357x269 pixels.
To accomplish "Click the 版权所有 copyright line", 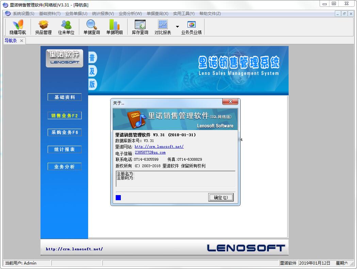I will tap(161, 166).
